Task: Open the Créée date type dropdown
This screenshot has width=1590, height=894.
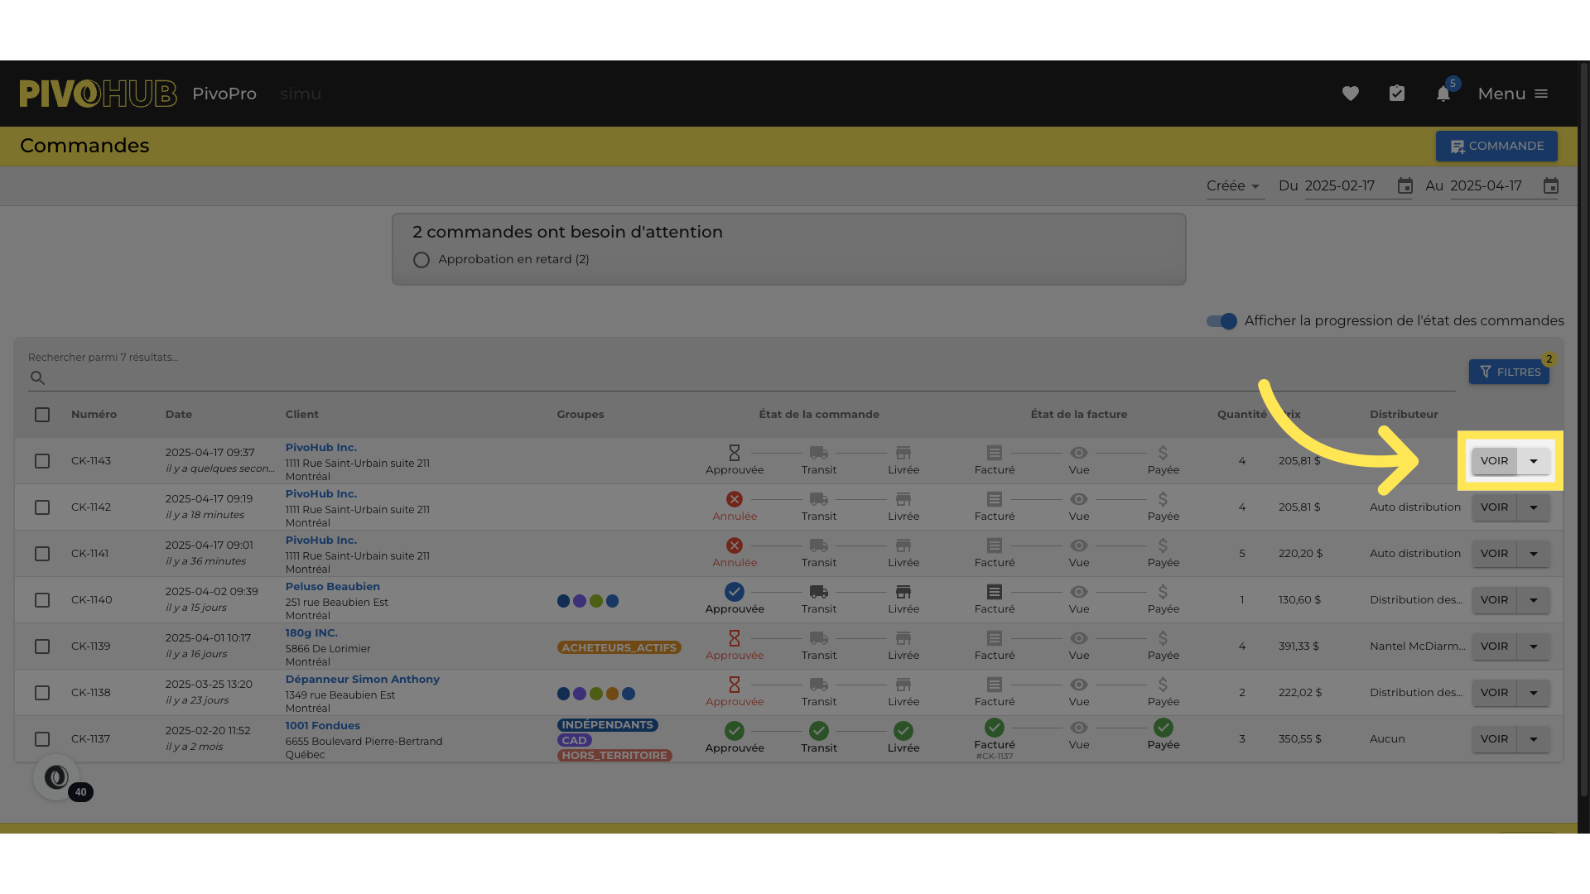Action: tap(1233, 186)
